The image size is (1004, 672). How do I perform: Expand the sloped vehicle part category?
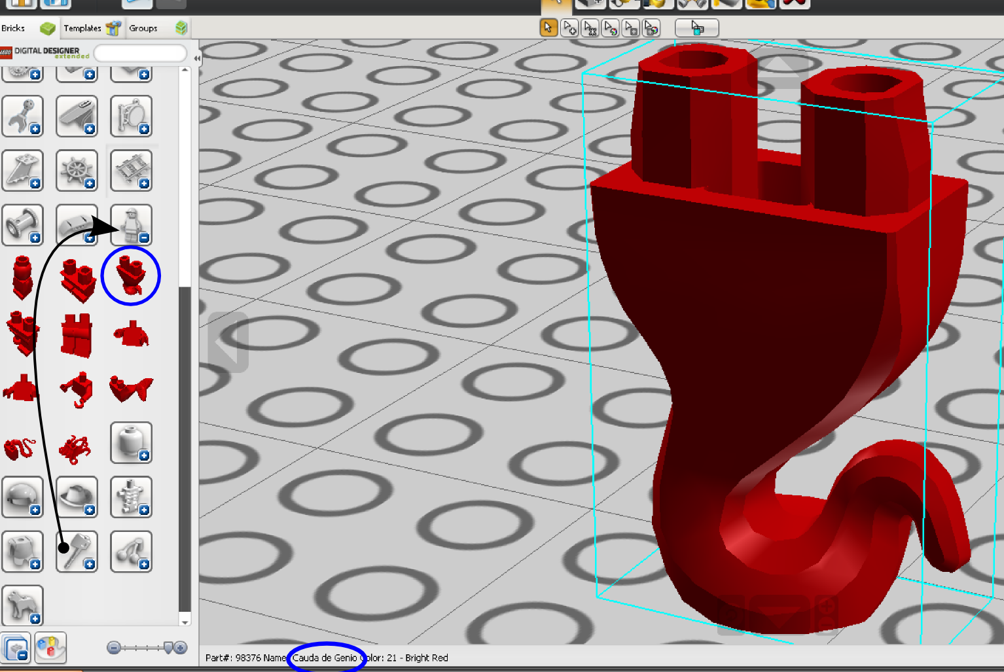click(77, 116)
